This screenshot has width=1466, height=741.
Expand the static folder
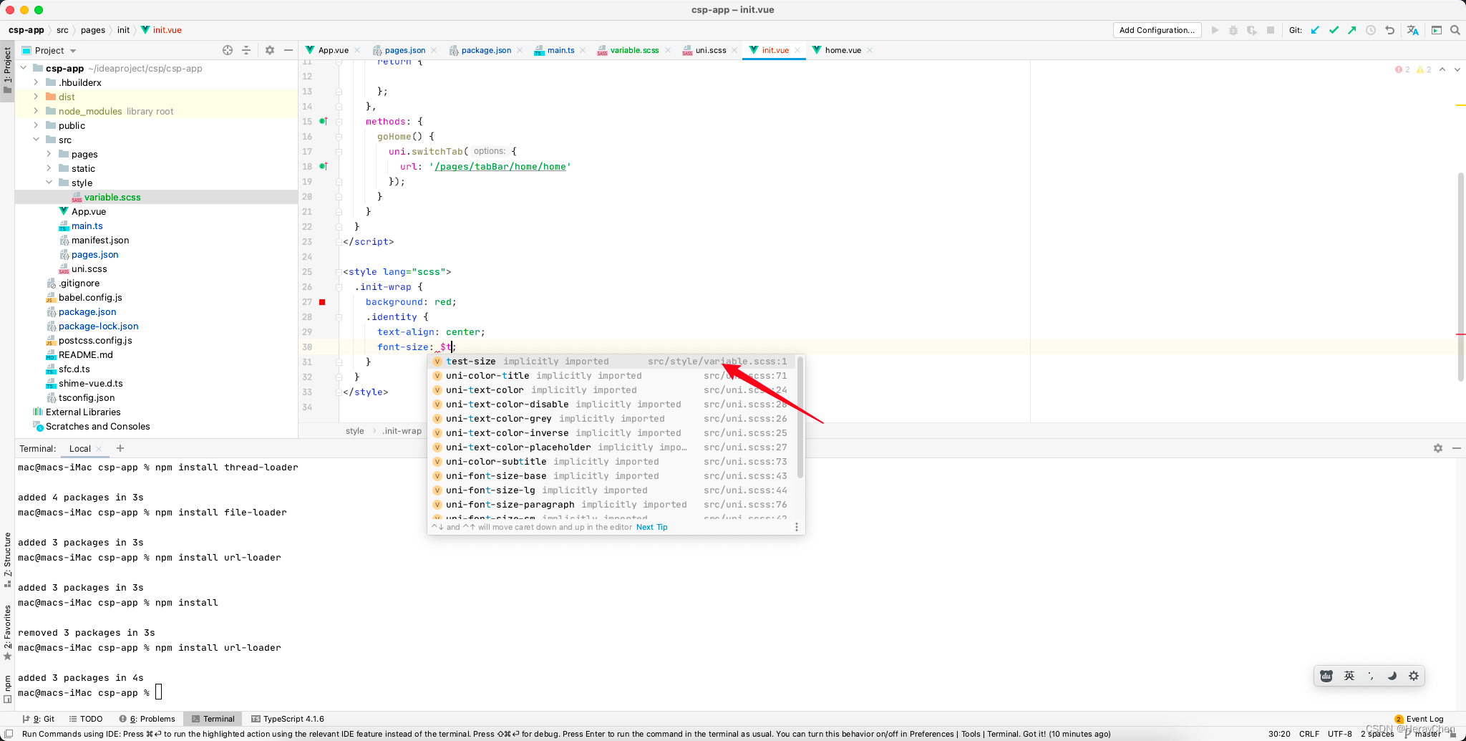[x=49, y=168]
